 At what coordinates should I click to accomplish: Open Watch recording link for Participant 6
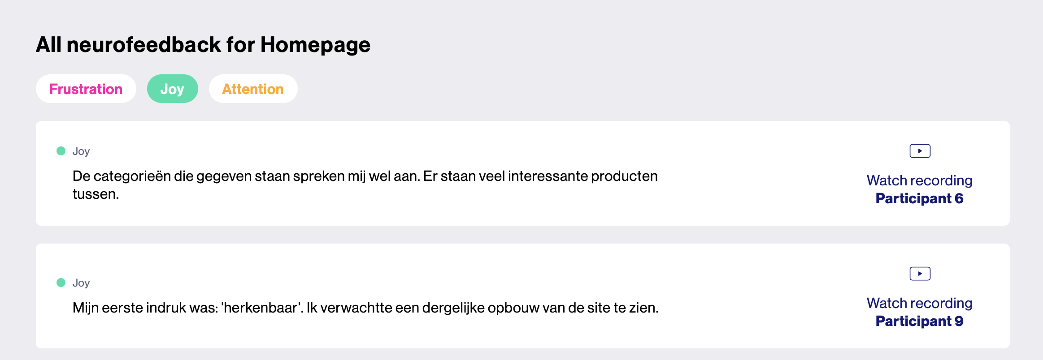point(919,180)
